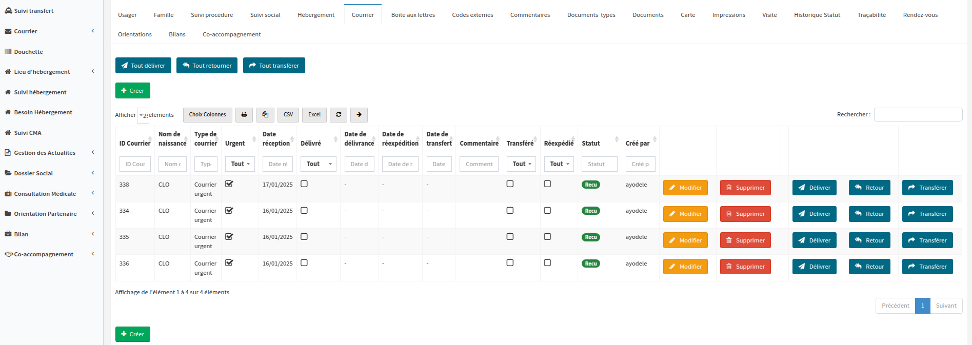The image size is (972, 345).
Task: Click the print icon button in table toolbar
Action: point(244,115)
